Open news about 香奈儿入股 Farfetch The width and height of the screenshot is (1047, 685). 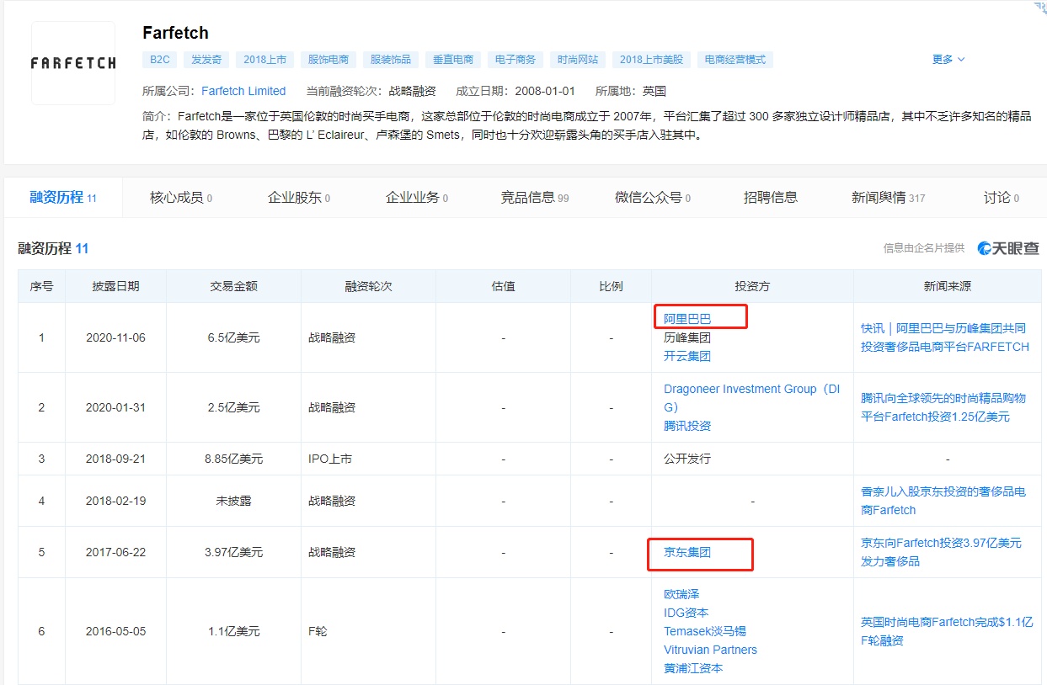[943, 501]
